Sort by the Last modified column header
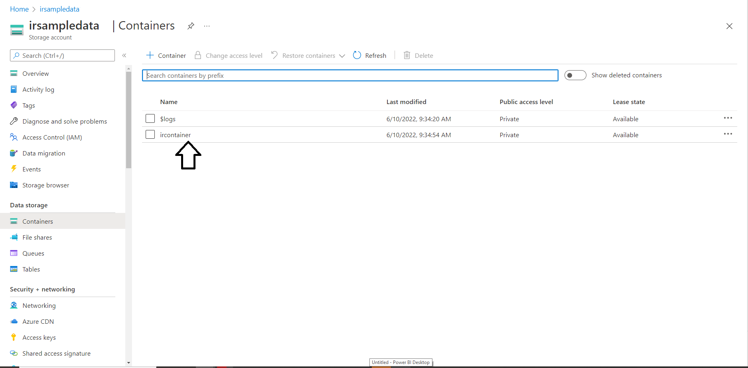The height and width of the screenshot is (368, 748). (406, 102)
